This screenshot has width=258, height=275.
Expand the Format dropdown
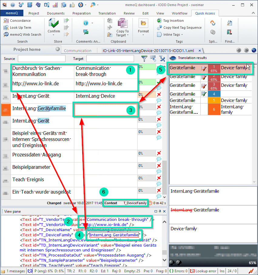pyautogui.click(x=143, y=35)
